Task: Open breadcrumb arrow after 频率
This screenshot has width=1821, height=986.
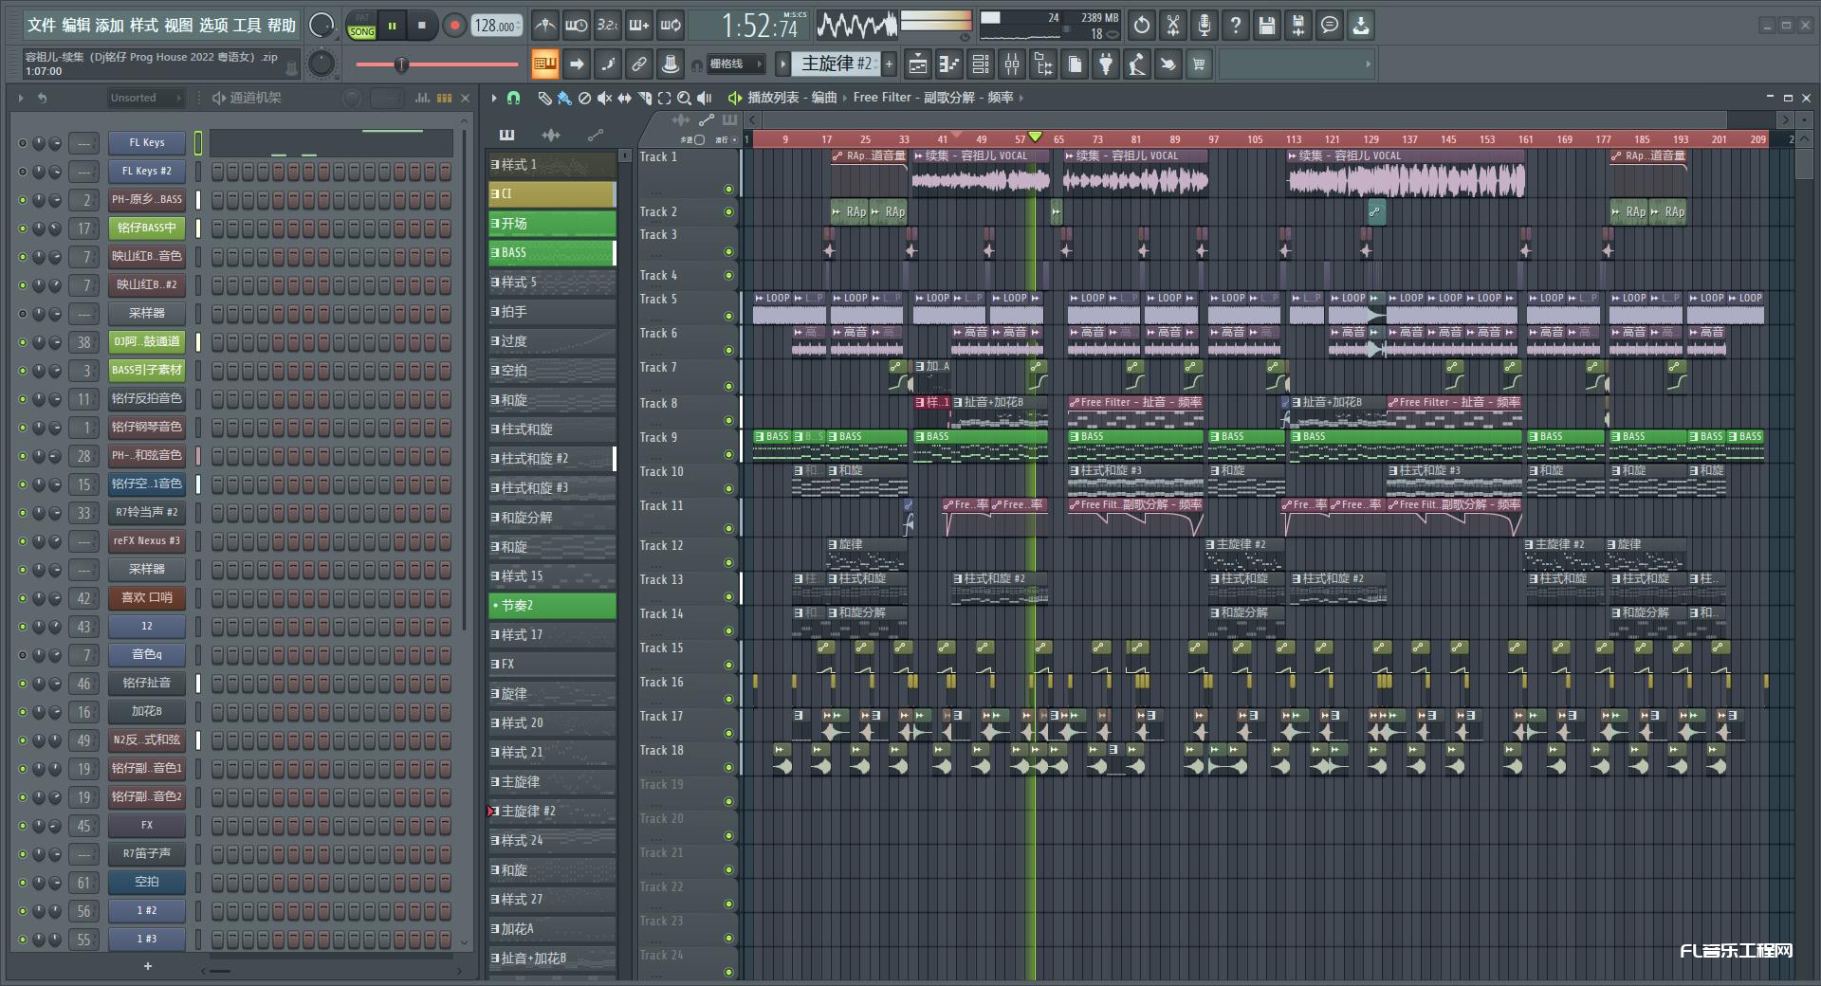Action: (x=1021, y=98)
